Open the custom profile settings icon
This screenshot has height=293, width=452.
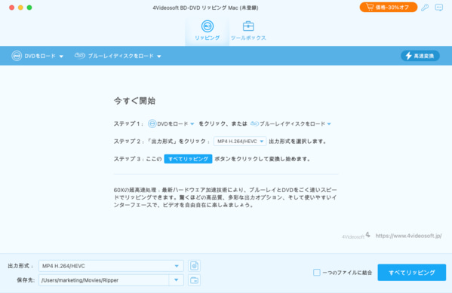click(194, 266)
